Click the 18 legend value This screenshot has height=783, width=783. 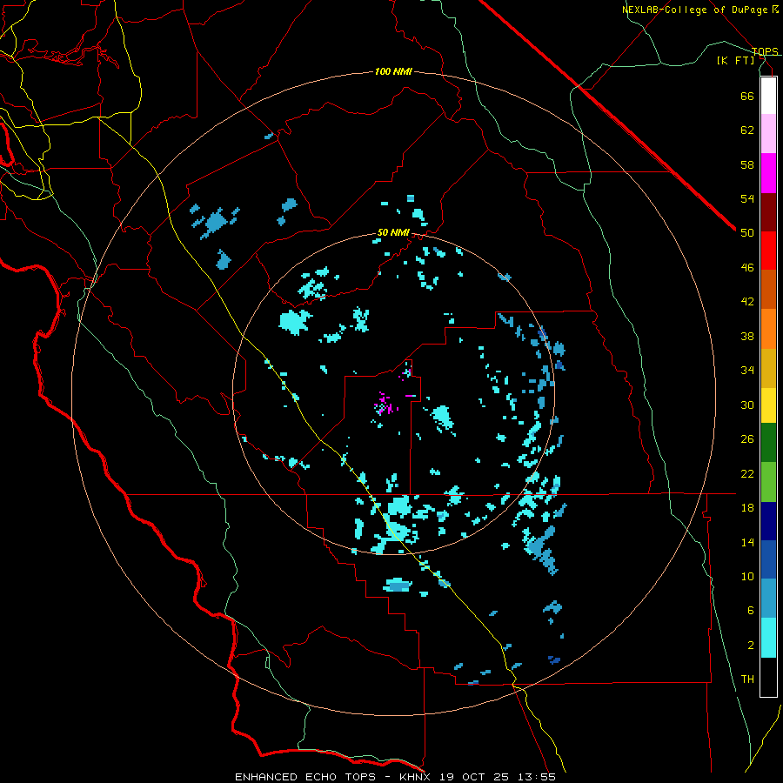tap(747, 508)
